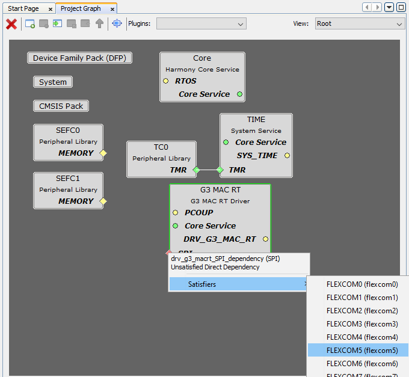Choose FLEXCOM6 (flexcom6) satisfier

tap(358, 364)
